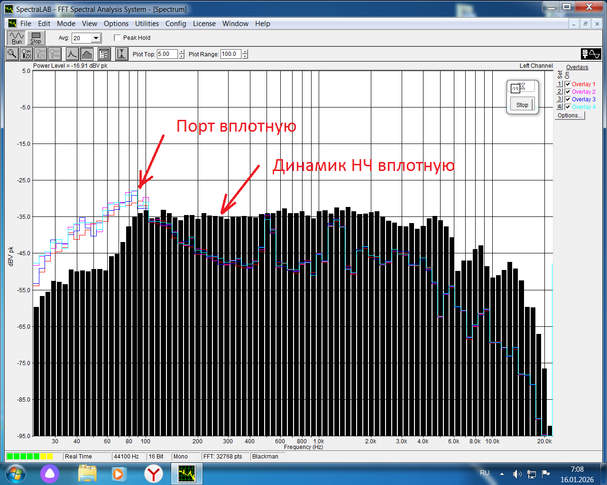This screenshot has height=485, width=607.
Task: Open the License menu
Action: pyautogui.click(x=204, y=24)
